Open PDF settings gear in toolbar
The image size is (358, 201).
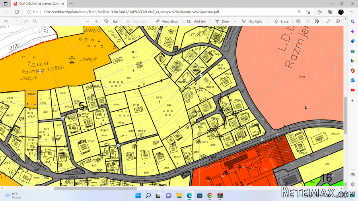pyautogui.click(x=338, y=21)
